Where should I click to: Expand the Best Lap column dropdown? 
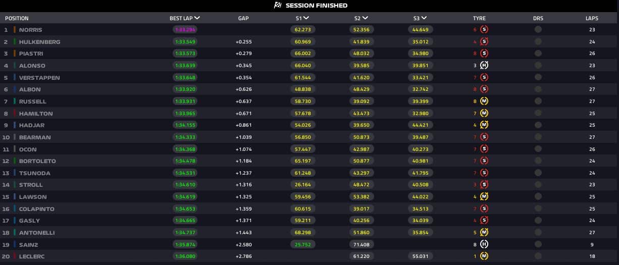[x=197, y=18]
